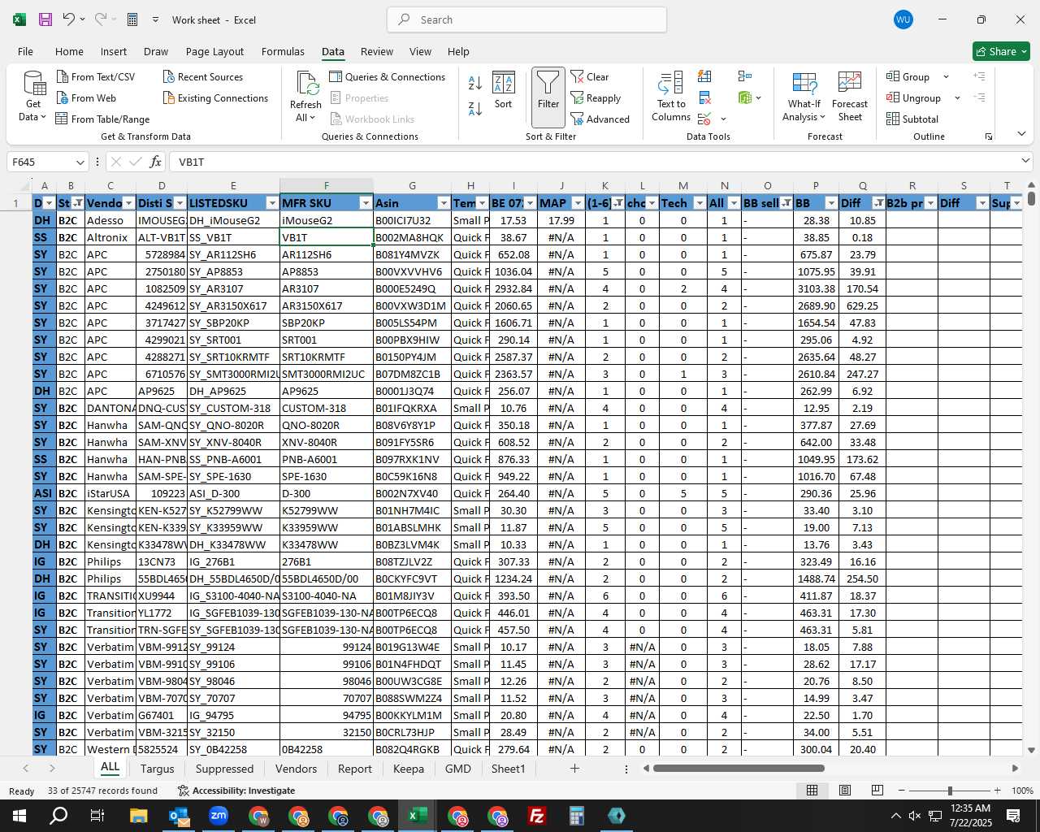This screenshot has width=1040, height=832.
Task: Show the Queries & Connections pane
Action: pyautogui.click(x=388, y=76)
